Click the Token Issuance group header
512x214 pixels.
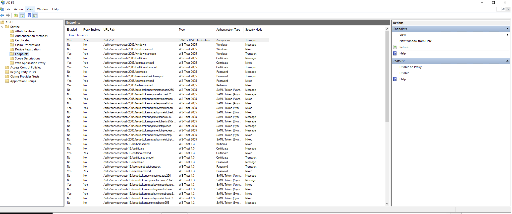[x=78, y=35]
